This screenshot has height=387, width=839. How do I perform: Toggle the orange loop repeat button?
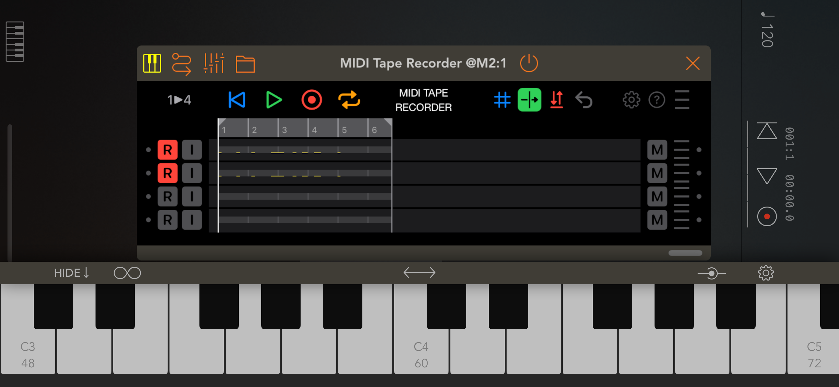coord(349,99)
